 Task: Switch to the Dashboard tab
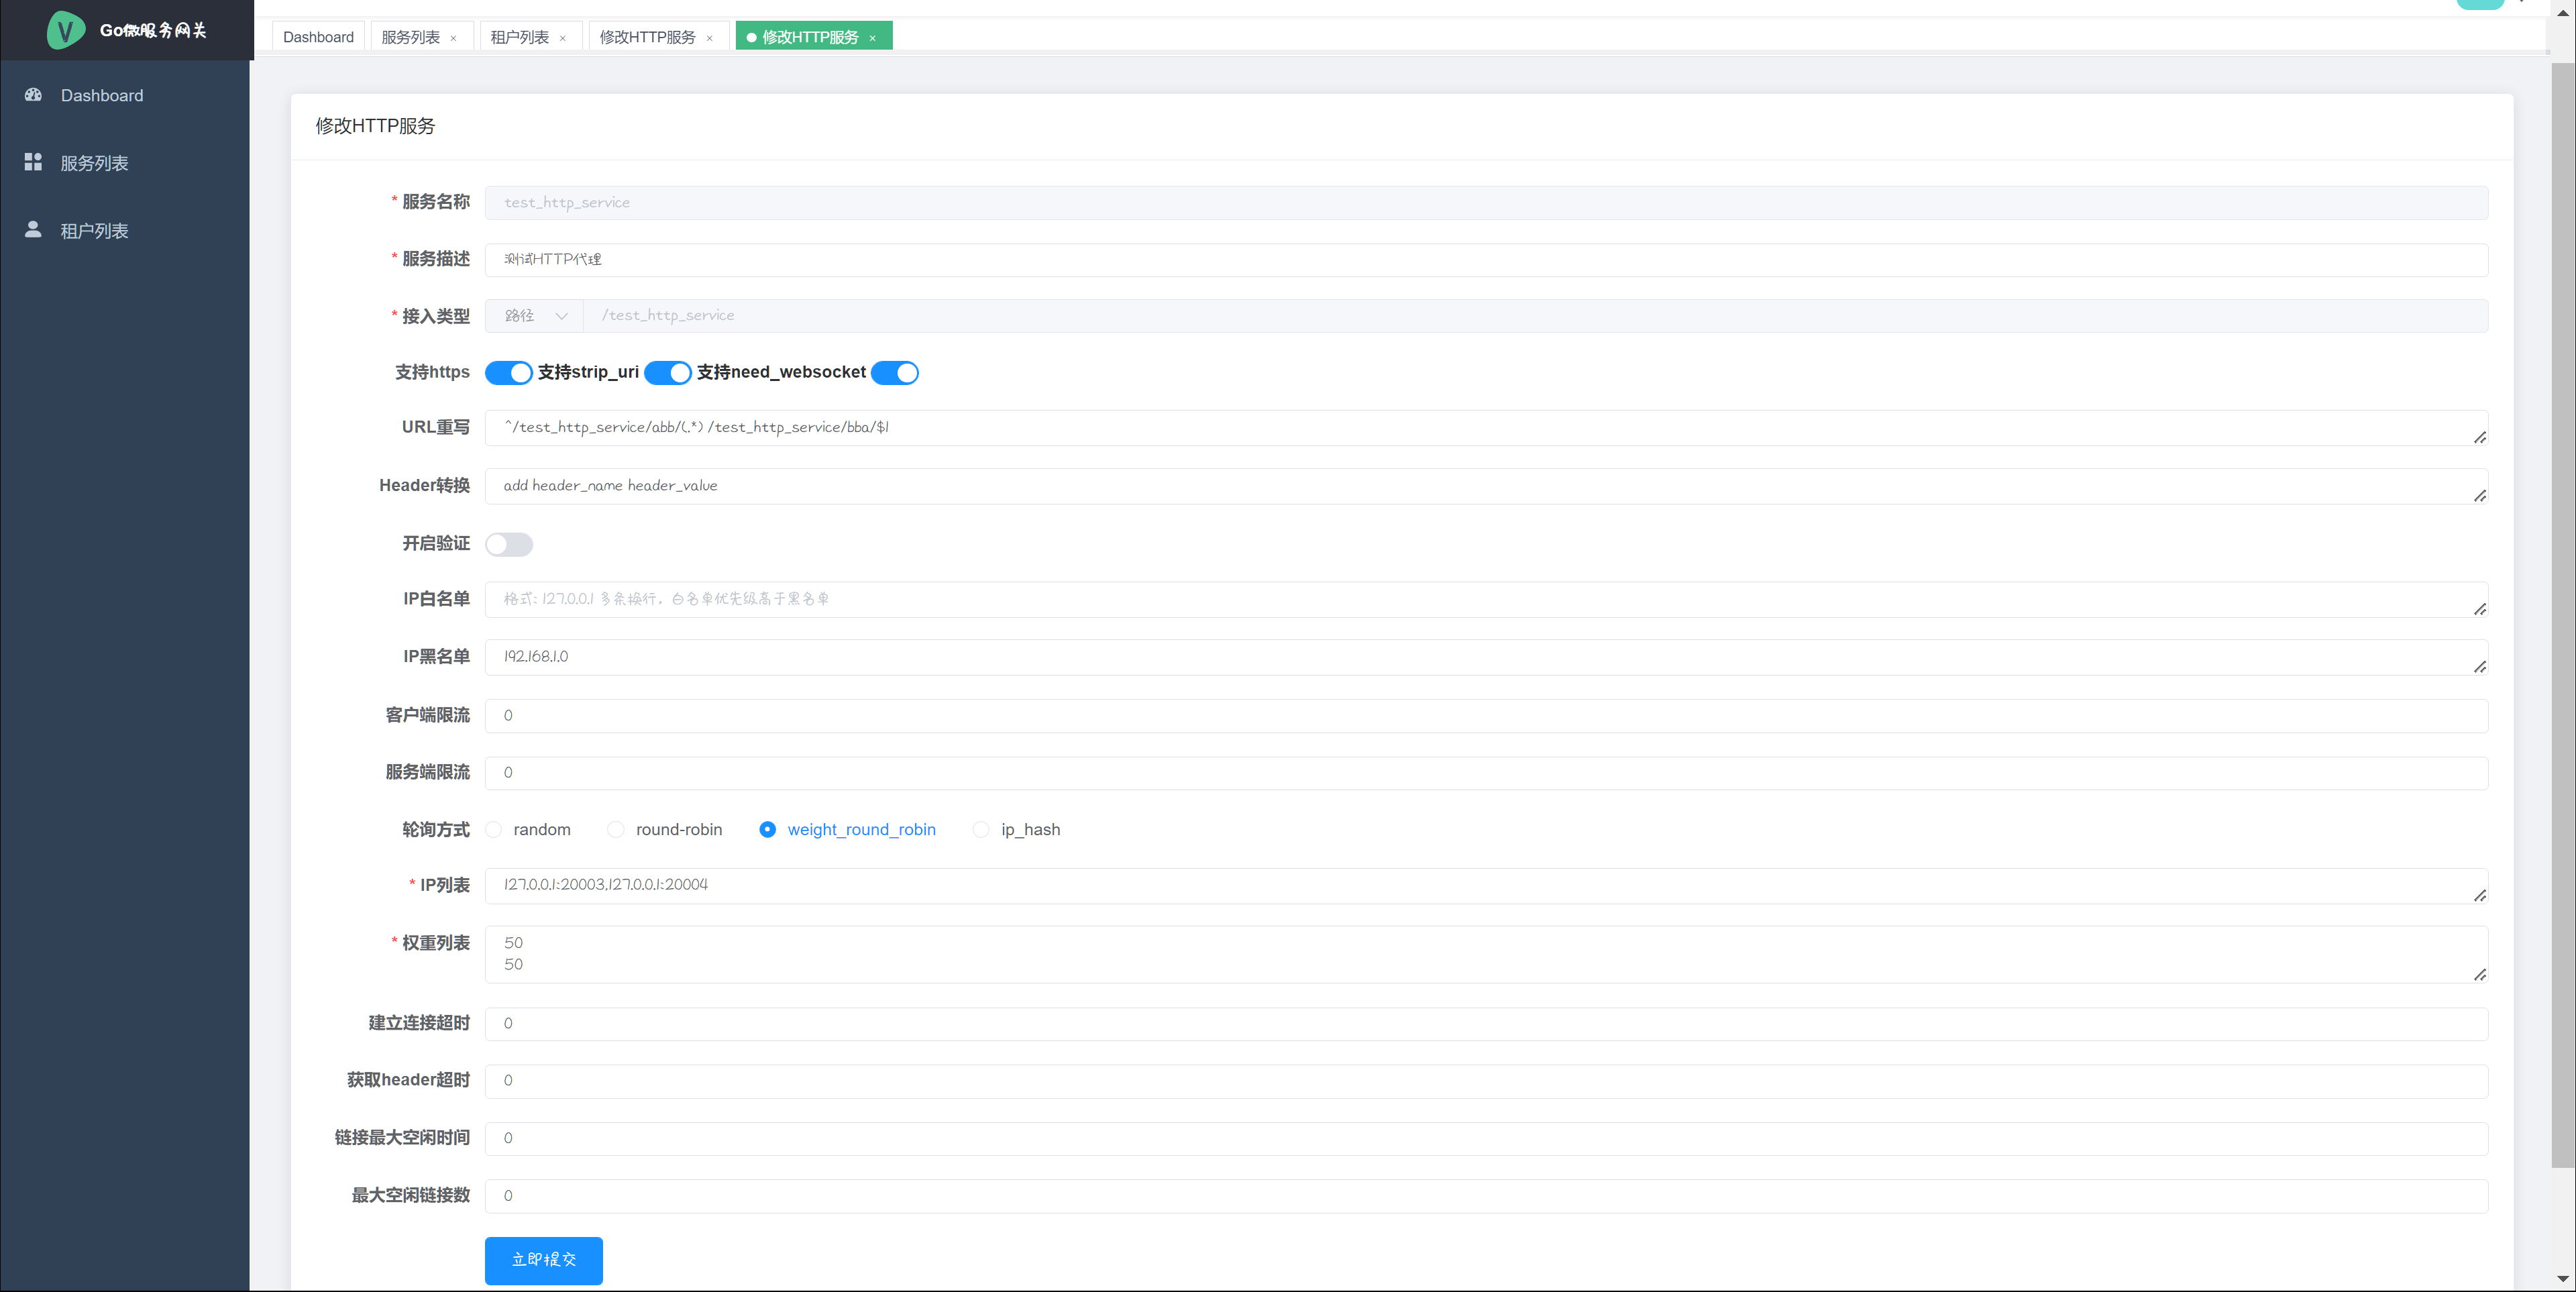318,37
